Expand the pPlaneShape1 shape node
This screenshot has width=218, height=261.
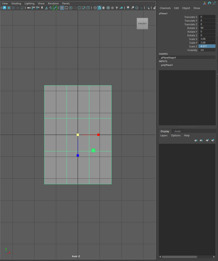tap(168, 58)
